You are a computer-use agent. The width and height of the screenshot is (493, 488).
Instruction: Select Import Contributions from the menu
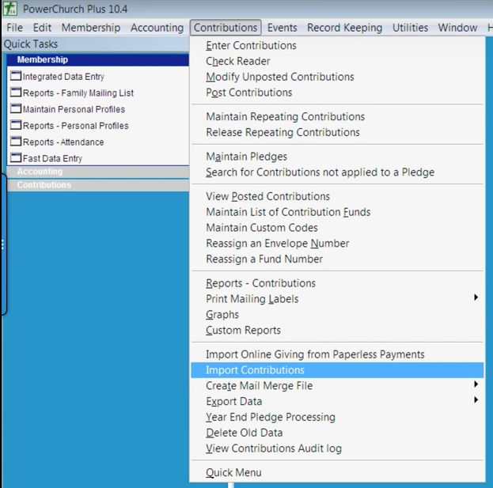(x=255, y=370)
